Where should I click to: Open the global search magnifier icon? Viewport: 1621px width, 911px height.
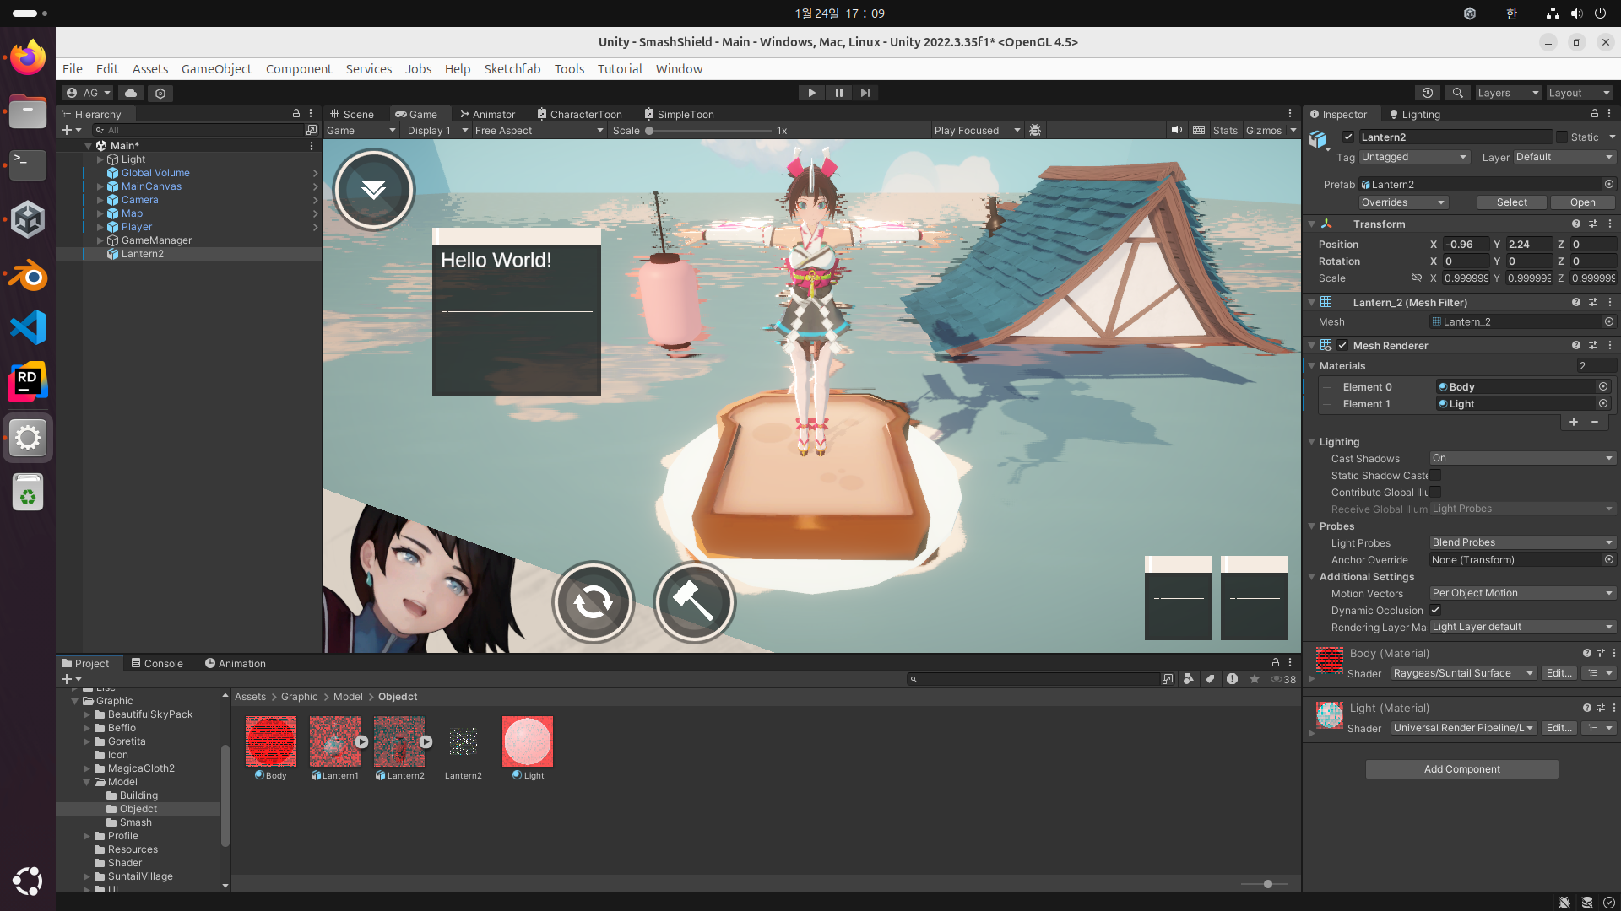[1457, 93]
